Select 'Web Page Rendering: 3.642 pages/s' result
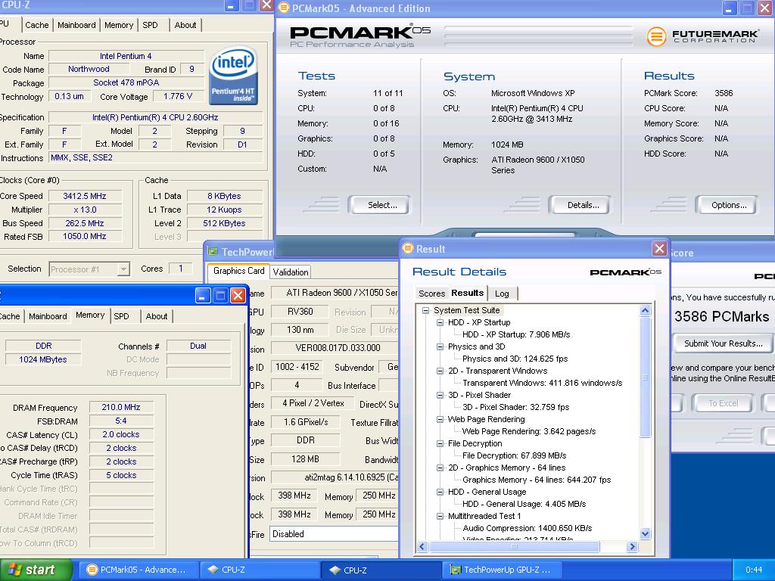This screenshot has width=775, height=581. [x=529, y=432]
